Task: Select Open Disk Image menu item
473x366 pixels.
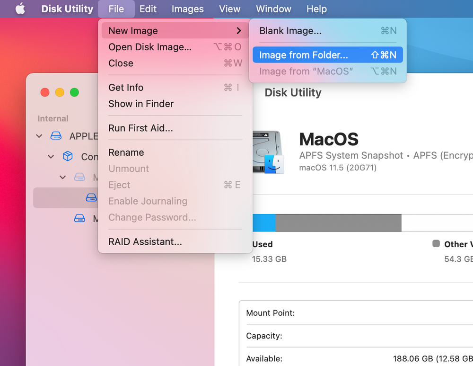Action: coord(150,47)
